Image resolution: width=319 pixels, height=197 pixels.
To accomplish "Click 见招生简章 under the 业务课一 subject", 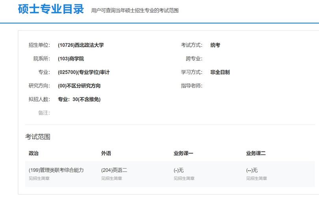I will [184, 178].
